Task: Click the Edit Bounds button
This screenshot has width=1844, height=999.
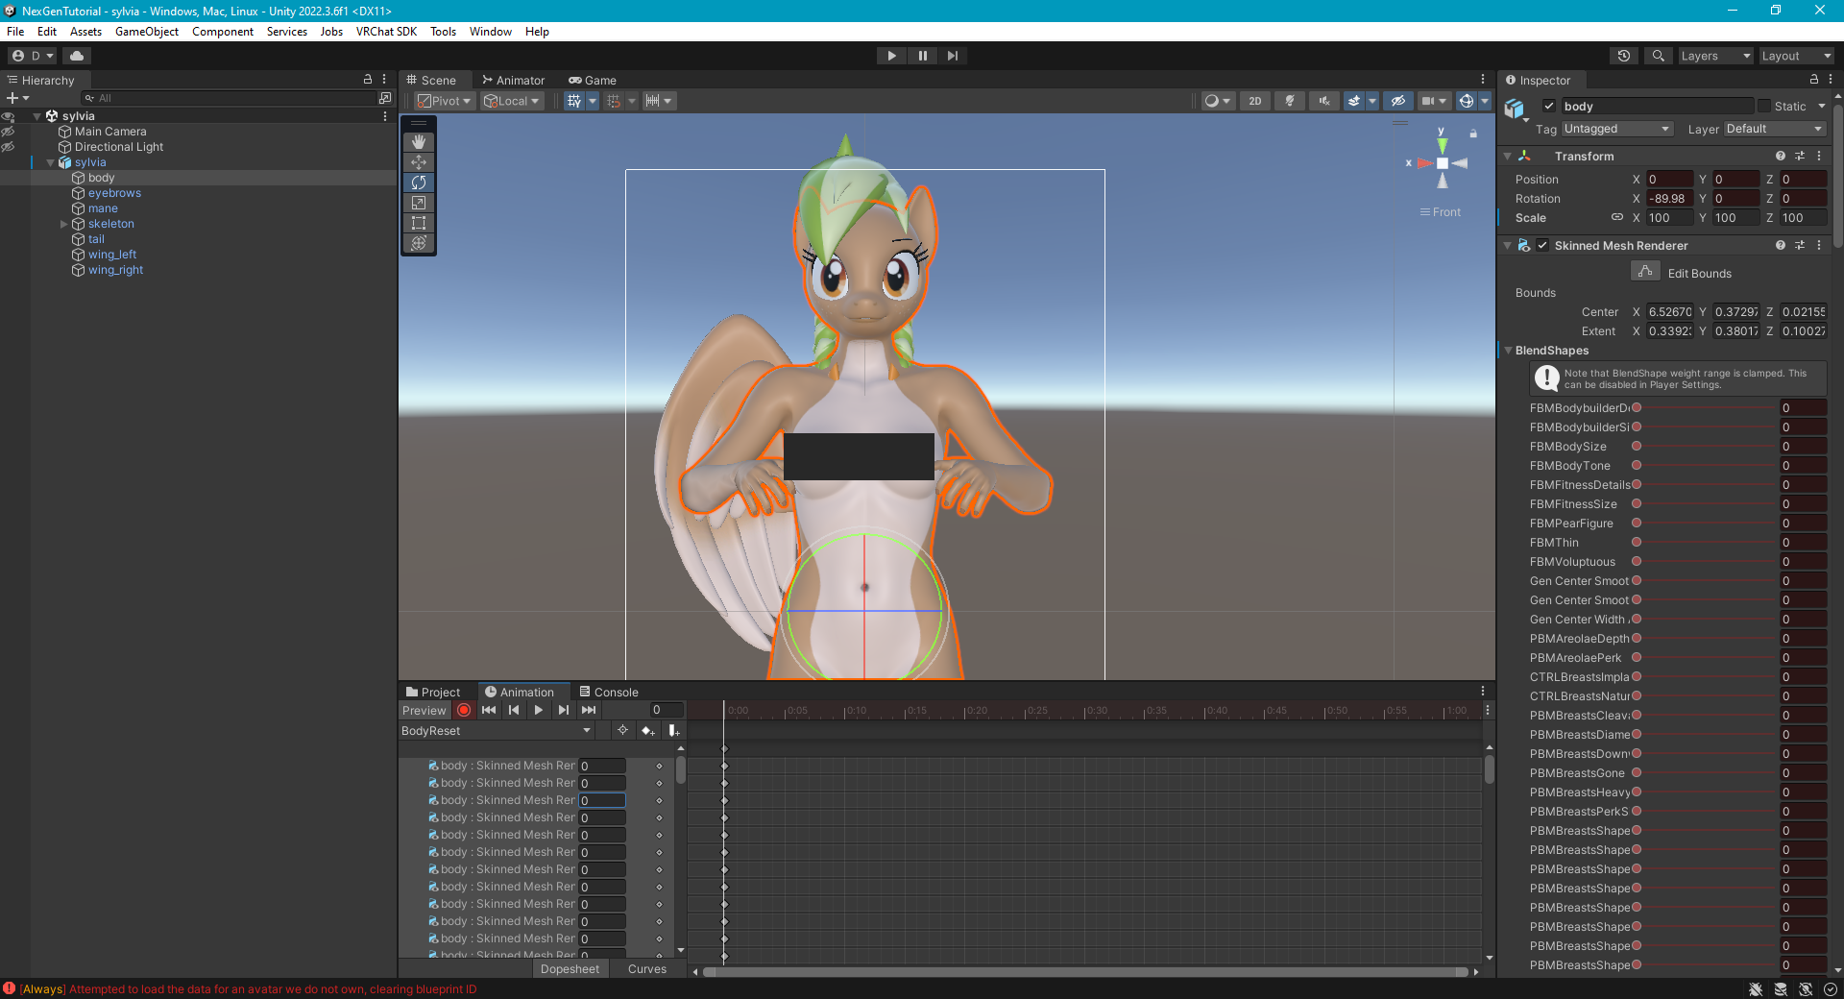Action: 1645,272
